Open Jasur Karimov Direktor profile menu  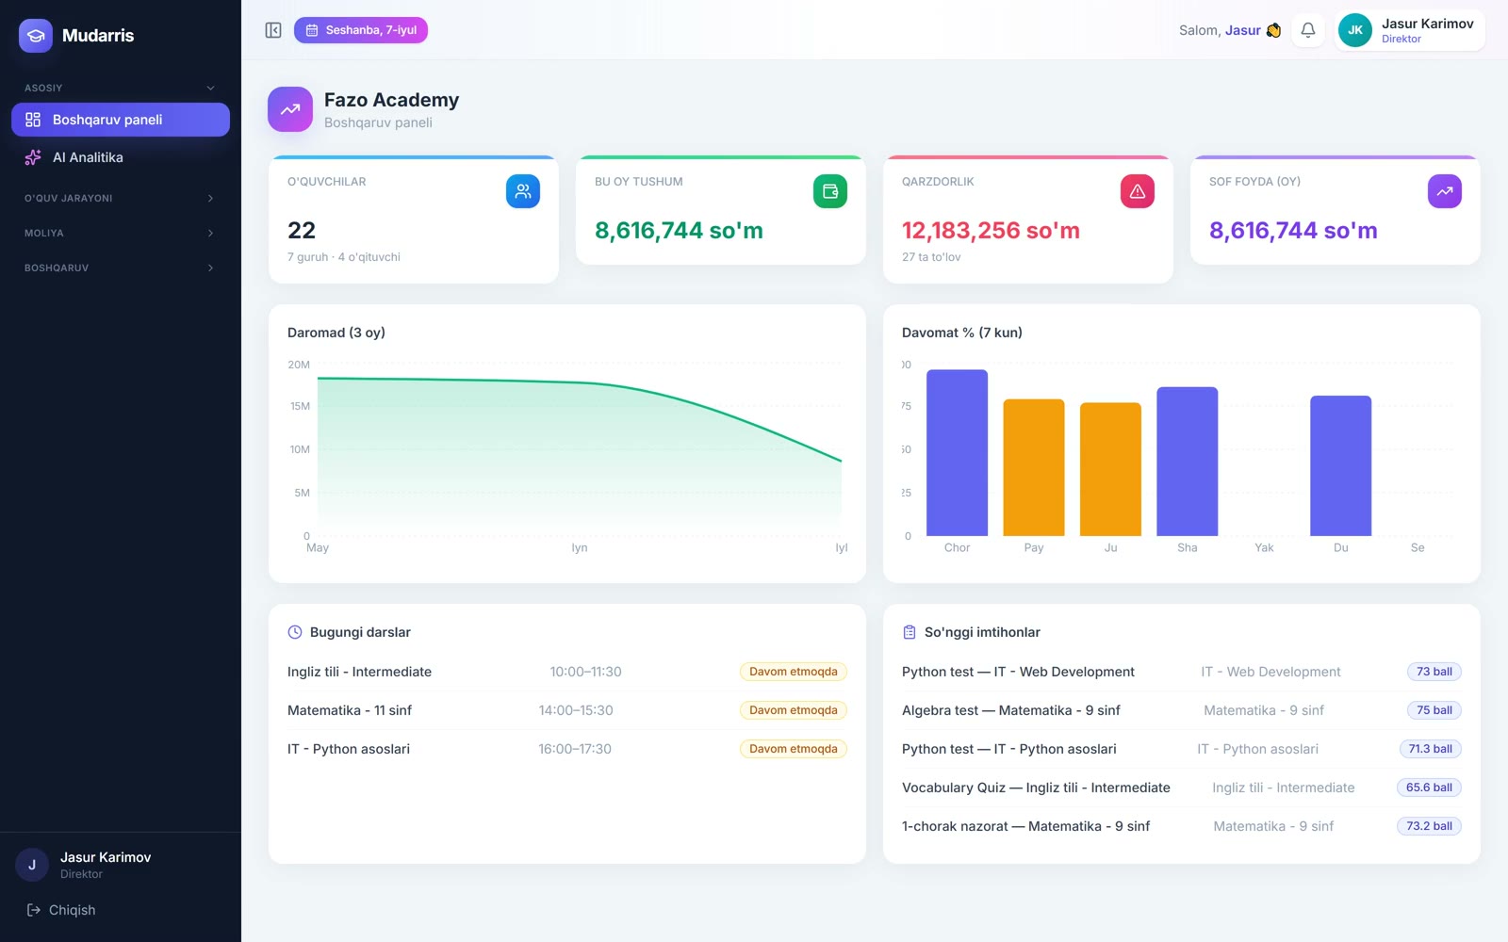(1410, 30)
